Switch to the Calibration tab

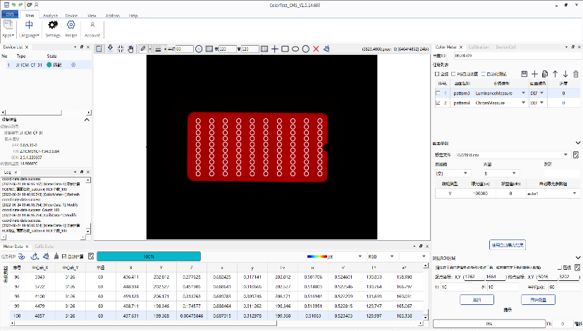click(478, 46)
